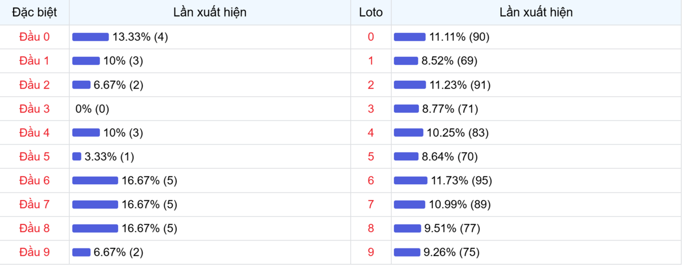Screen dimensions: 682x265
Task: Click the blue bar for Đầu 0
Action: [90, 37]
